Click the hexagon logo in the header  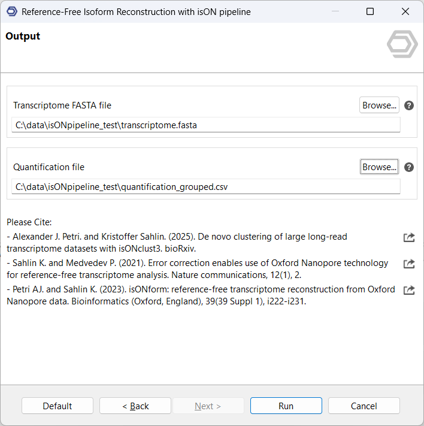[x=402, y=44]
